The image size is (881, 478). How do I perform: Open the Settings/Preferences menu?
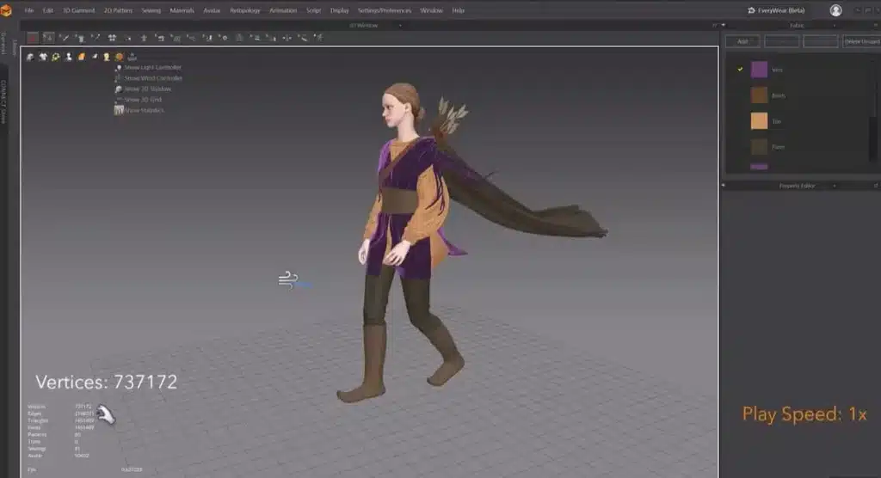click(385, 10)
